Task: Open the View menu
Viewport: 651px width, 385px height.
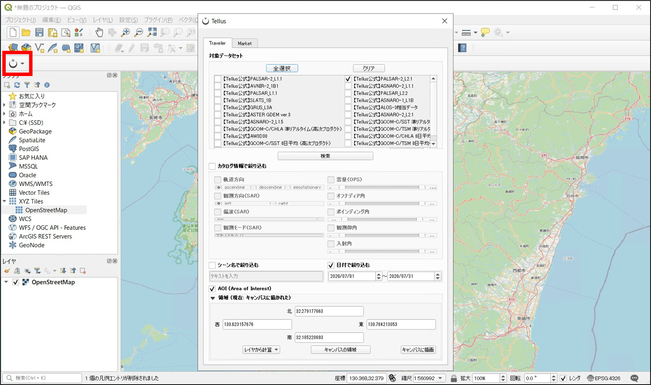Action: click(x=76, y=20)
